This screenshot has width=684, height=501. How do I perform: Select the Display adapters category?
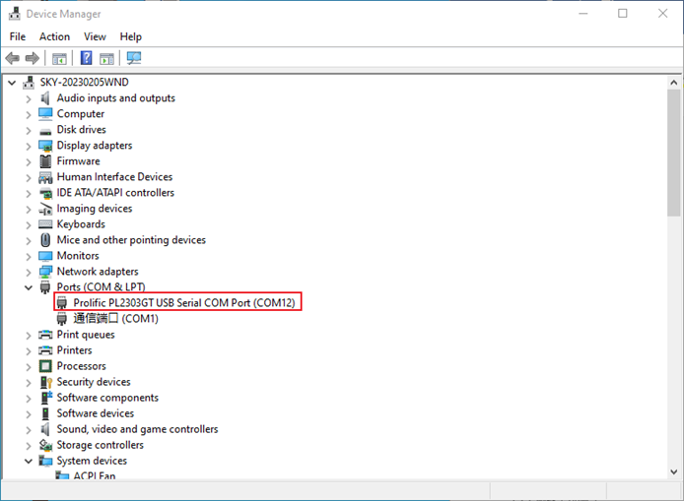pos(94,146)
